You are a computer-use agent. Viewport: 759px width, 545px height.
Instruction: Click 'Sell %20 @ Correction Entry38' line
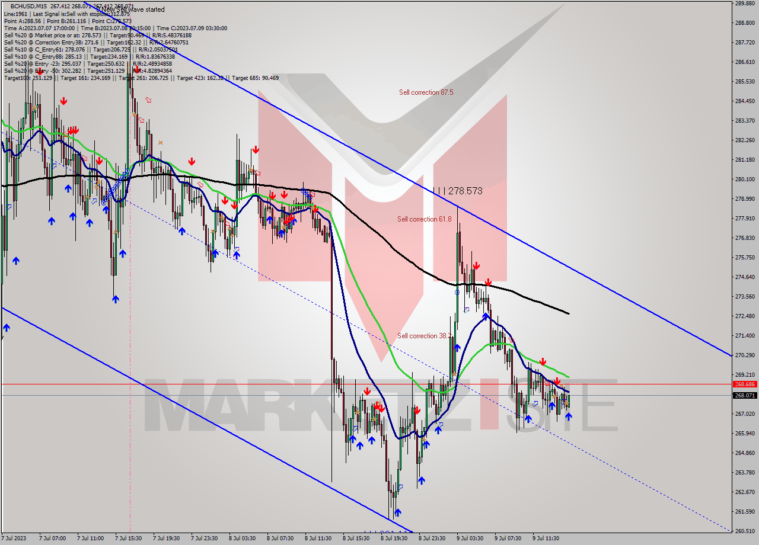coord(97,42)
